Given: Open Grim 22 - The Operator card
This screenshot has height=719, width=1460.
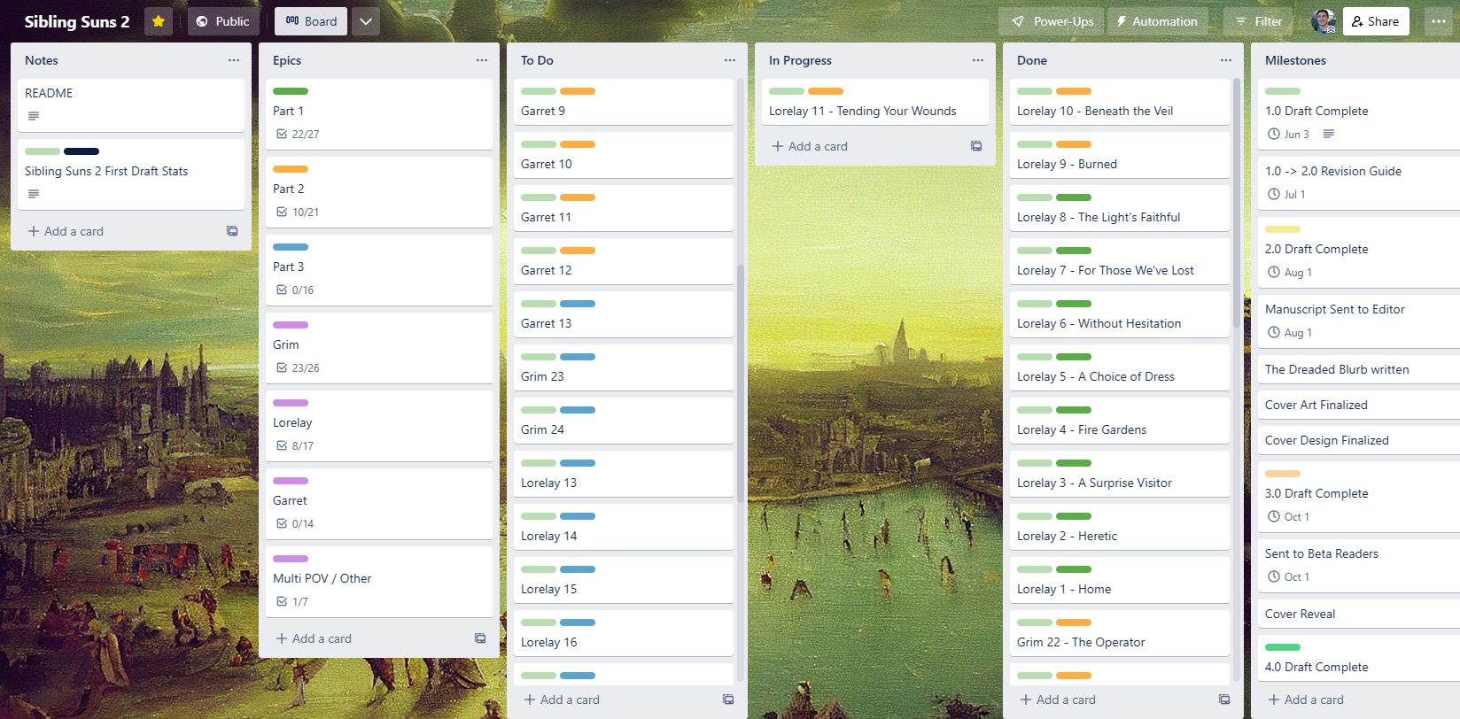Looking at the screenshot, I should click(x=1120, y=633).
